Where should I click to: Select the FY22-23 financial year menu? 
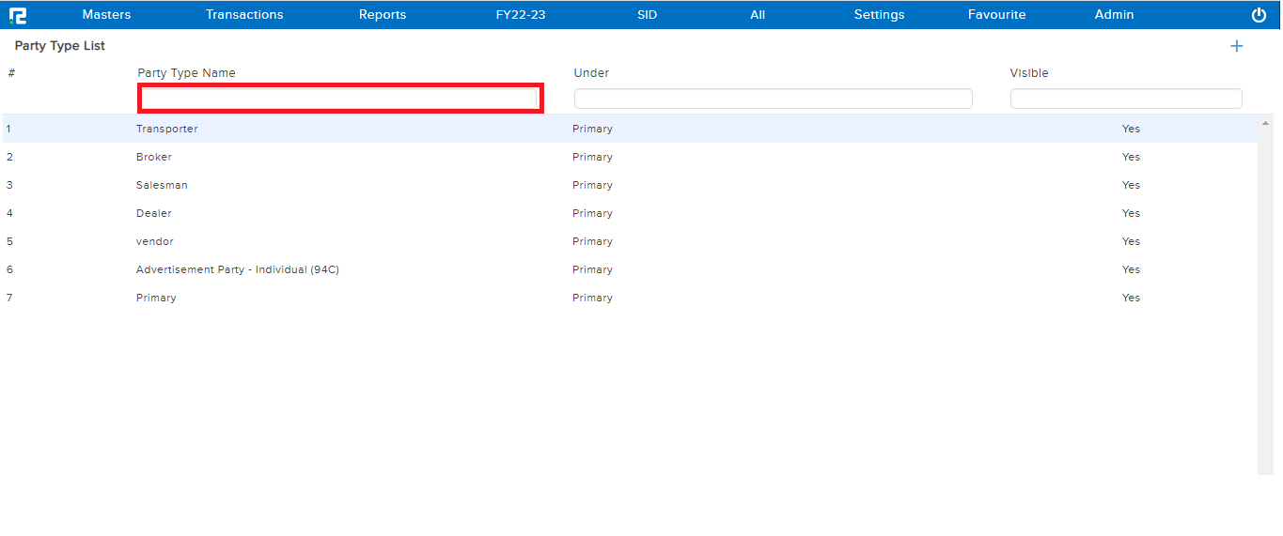[x=521, y=15]
